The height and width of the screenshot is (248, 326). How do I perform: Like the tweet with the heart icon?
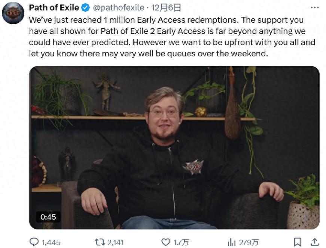166,242
